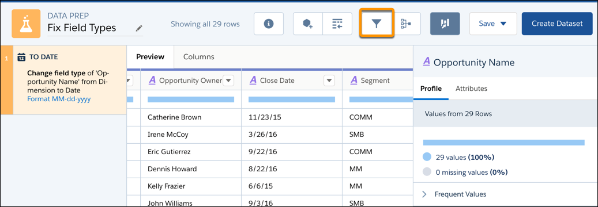The height and width of the screenshot is (207, 598).
Task: Open Opportunity Owner column dropdown arrow
Action: pos(228,80)
